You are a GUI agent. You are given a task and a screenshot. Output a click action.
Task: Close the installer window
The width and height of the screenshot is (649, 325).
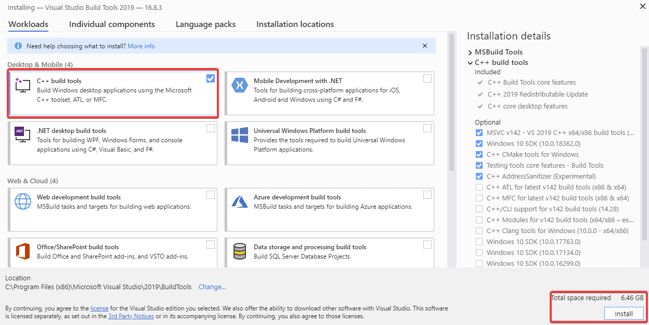pos(642,6)
